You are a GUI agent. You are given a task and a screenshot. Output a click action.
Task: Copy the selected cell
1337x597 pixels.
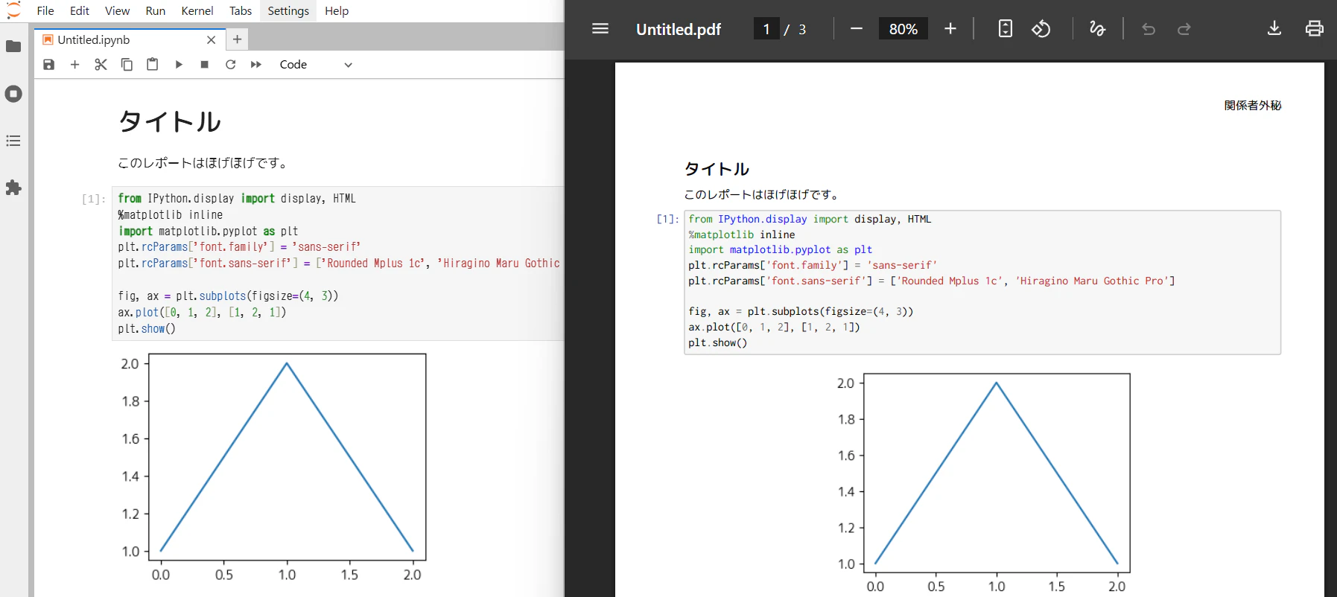pyautogui.click(x=127, y=65)
